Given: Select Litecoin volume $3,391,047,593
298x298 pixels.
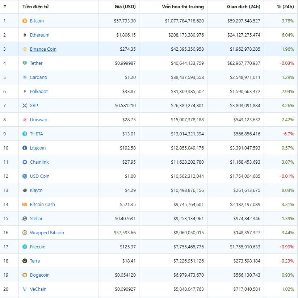Looking at the screenshot, I should 245,148.
